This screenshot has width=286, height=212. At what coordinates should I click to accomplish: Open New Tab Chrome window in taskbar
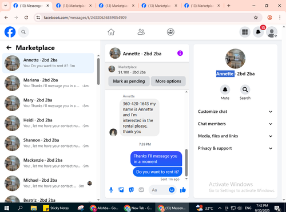[138, 208]
